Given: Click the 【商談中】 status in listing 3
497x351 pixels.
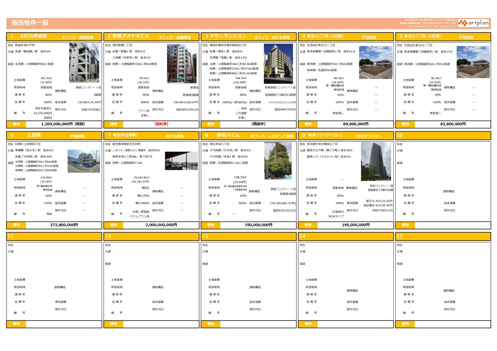Looking at the screenshot, I should click(258, 124).
